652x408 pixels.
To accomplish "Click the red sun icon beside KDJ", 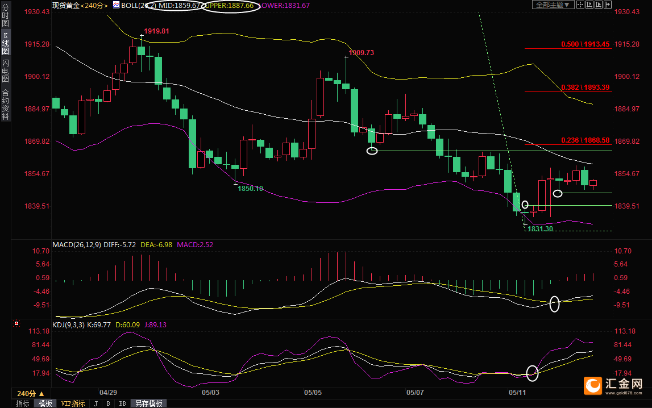I will point(16,323).
